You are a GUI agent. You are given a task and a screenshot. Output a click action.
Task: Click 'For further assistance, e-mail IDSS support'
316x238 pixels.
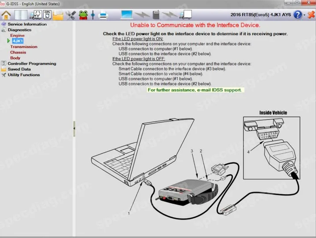coord(195,90)
